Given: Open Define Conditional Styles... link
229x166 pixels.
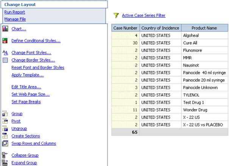Looking at the screenshot, I should [36, 41].
